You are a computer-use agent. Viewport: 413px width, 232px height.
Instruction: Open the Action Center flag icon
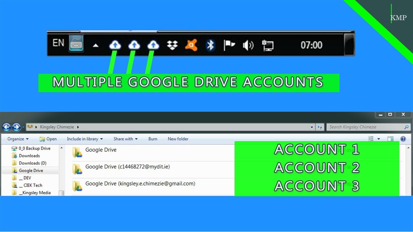[229, 45]
